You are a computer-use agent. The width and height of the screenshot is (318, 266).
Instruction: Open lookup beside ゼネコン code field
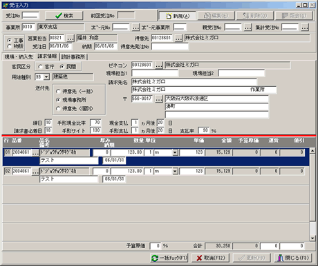(x=159, y=65)
